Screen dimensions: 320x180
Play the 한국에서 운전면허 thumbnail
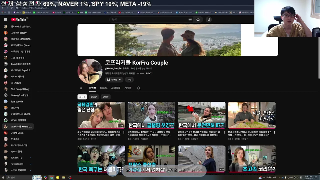[201, 115]
